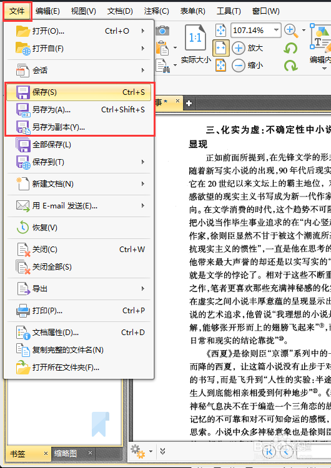Close the 缩略图 panel tab
This screenshot has height=468, width=331.
[x=90, y=453]
